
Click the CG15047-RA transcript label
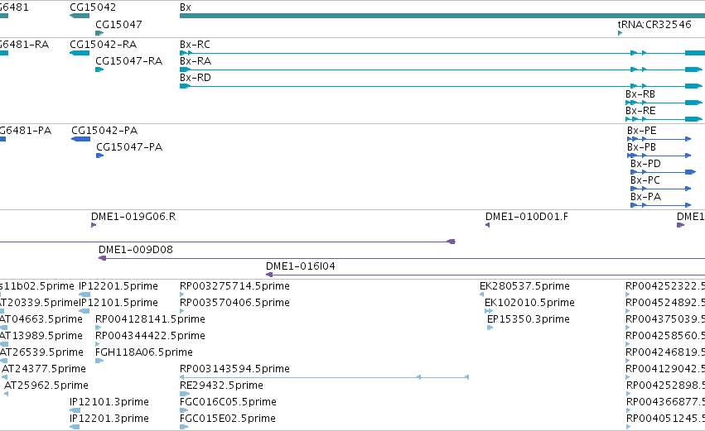pos(128,61)
